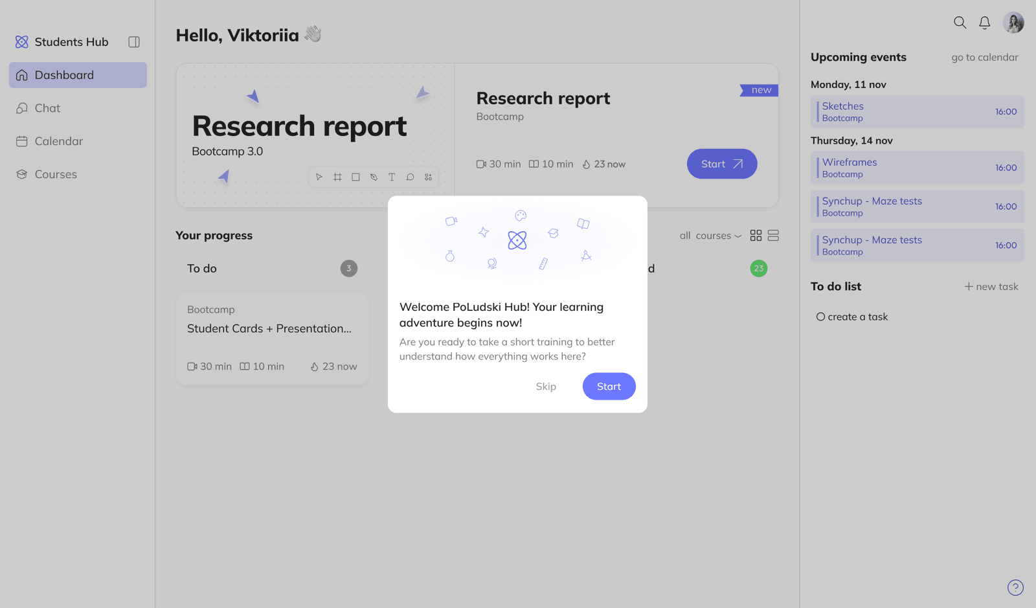This screenshot has width=1036, height=608.
Task: Go to Dashboard in sidebar
Action: 78,75
